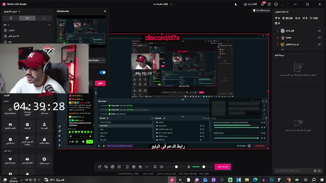Viewport: 326px width, 183px height.
Task: Click the chrome.exe preview thumbnail
Action: [x=81, y=32]
